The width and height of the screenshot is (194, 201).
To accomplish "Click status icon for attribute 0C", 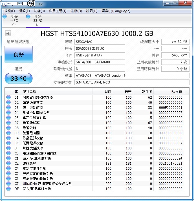I will click(x=8, y=143).
